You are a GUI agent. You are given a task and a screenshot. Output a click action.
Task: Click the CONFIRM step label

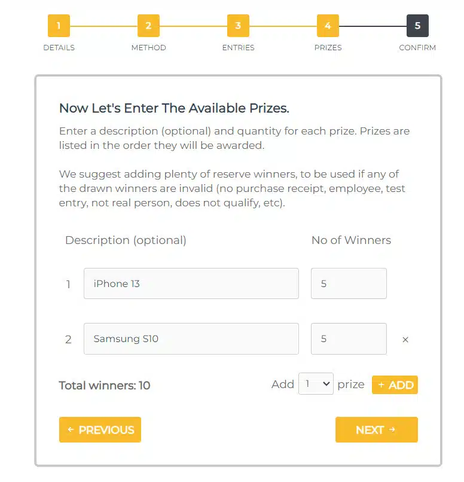click(x=417, y=48)
